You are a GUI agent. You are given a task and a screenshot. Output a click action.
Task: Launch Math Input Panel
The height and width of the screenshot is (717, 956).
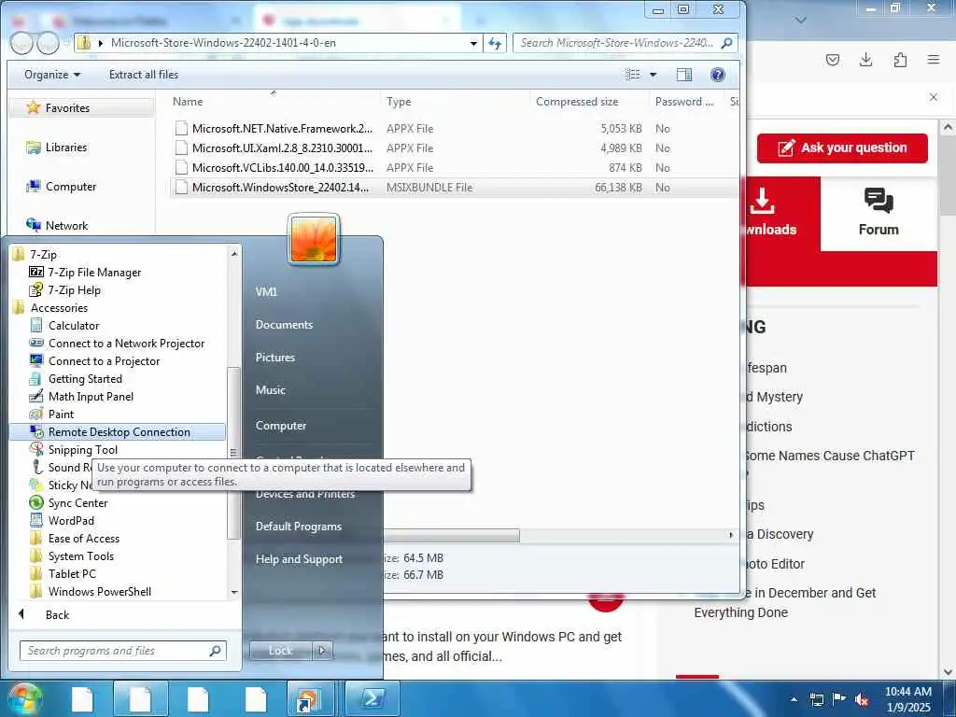[91, 396]
